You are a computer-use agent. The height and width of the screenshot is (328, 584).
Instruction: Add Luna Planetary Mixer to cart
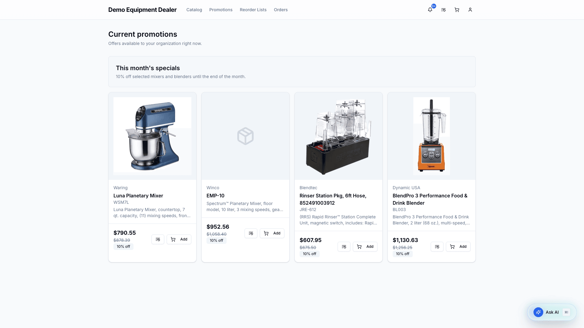179,239
